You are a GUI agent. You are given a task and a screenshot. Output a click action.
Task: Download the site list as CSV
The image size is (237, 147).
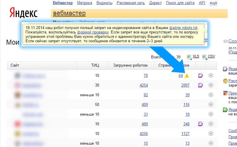click(x=211, y=56)
